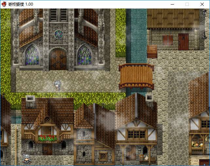The image size is (210, 166).
Task: Click the merchant stall goods display
Action: (199, 144)
